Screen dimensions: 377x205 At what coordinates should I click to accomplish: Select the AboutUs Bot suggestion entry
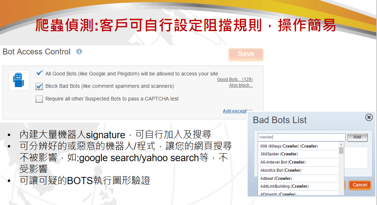(281, 170)
